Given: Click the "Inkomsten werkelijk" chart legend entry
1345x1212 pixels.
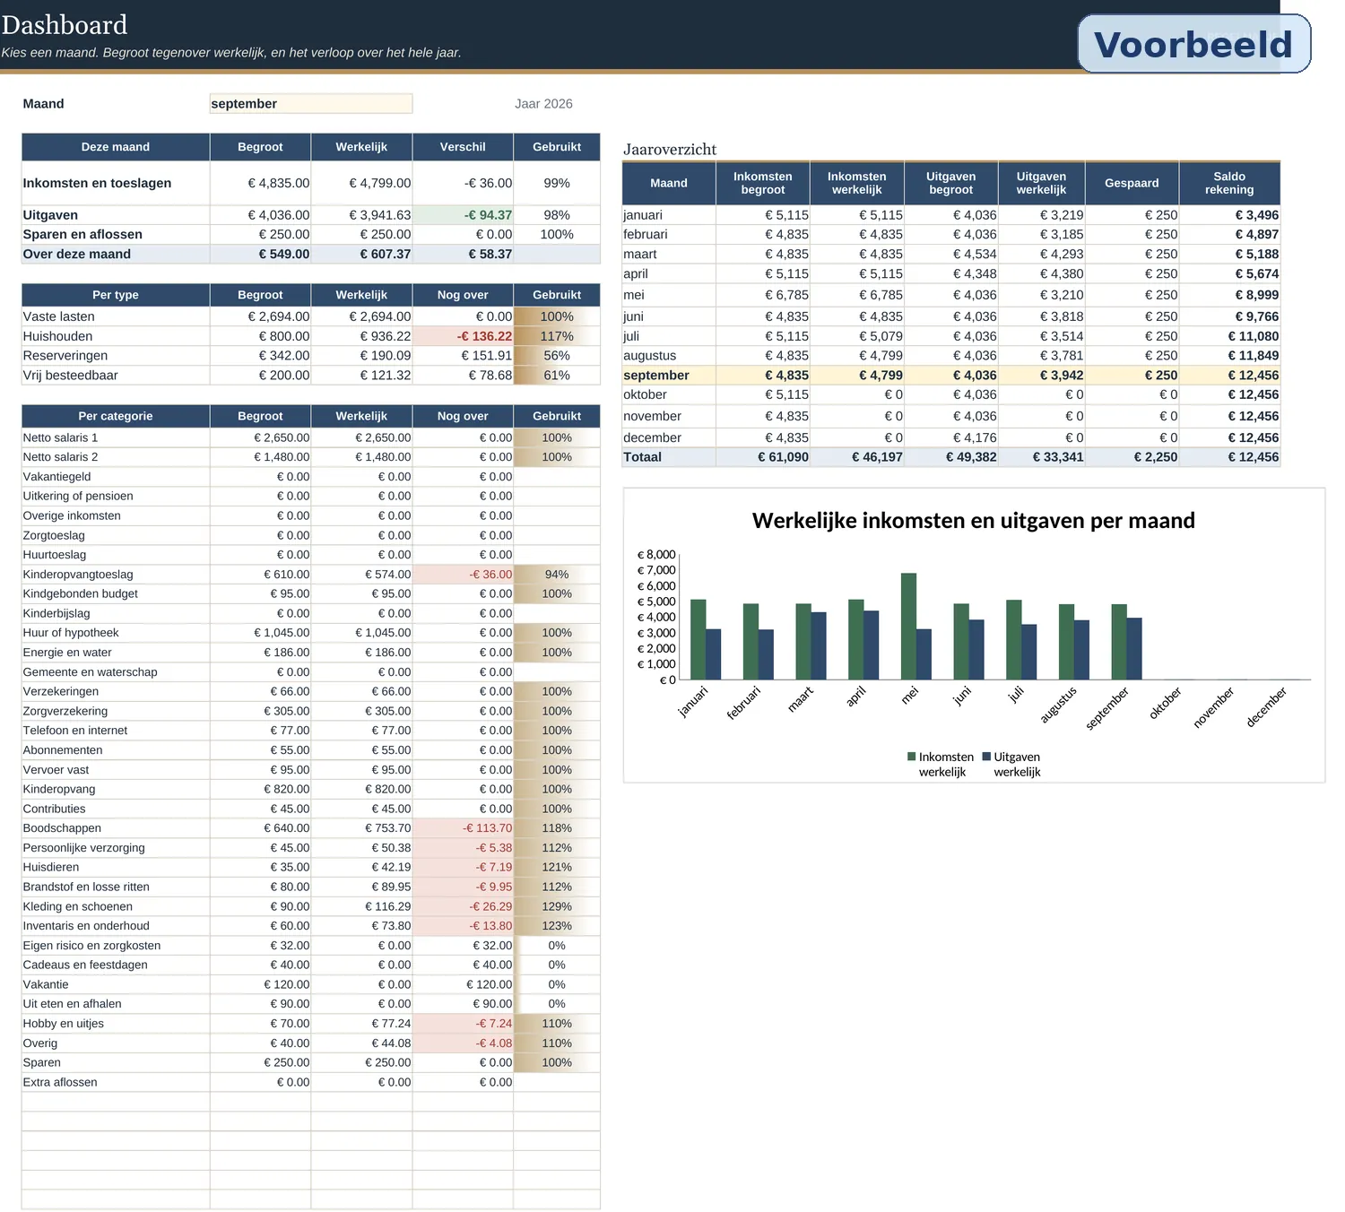Looking at the screenshot, I should click(x=941, y=765).
